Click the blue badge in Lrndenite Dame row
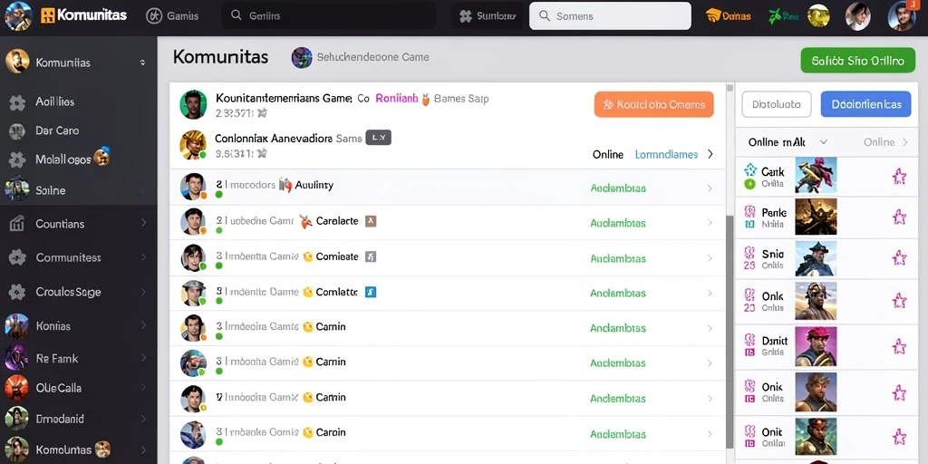928x464 pixels. coord(371,292)
